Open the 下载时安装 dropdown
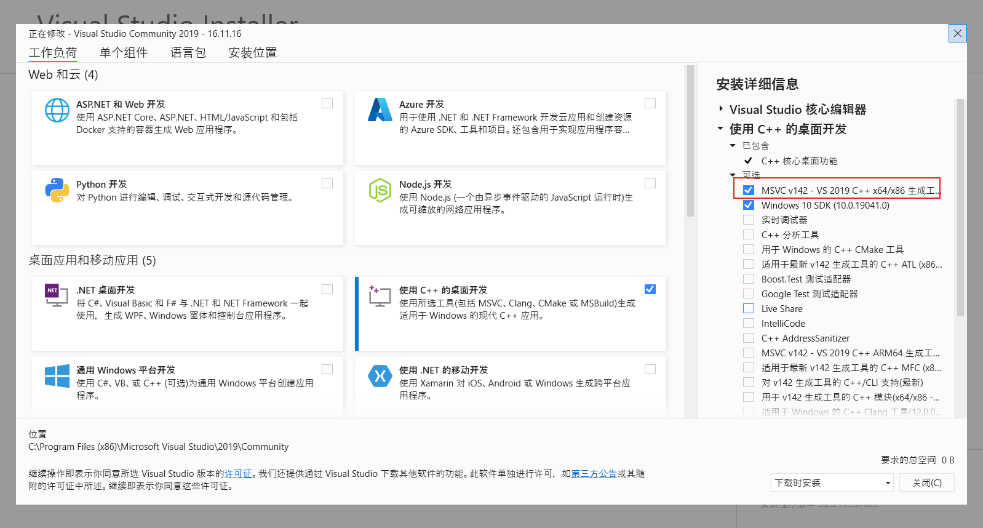 tap(832, 482)
